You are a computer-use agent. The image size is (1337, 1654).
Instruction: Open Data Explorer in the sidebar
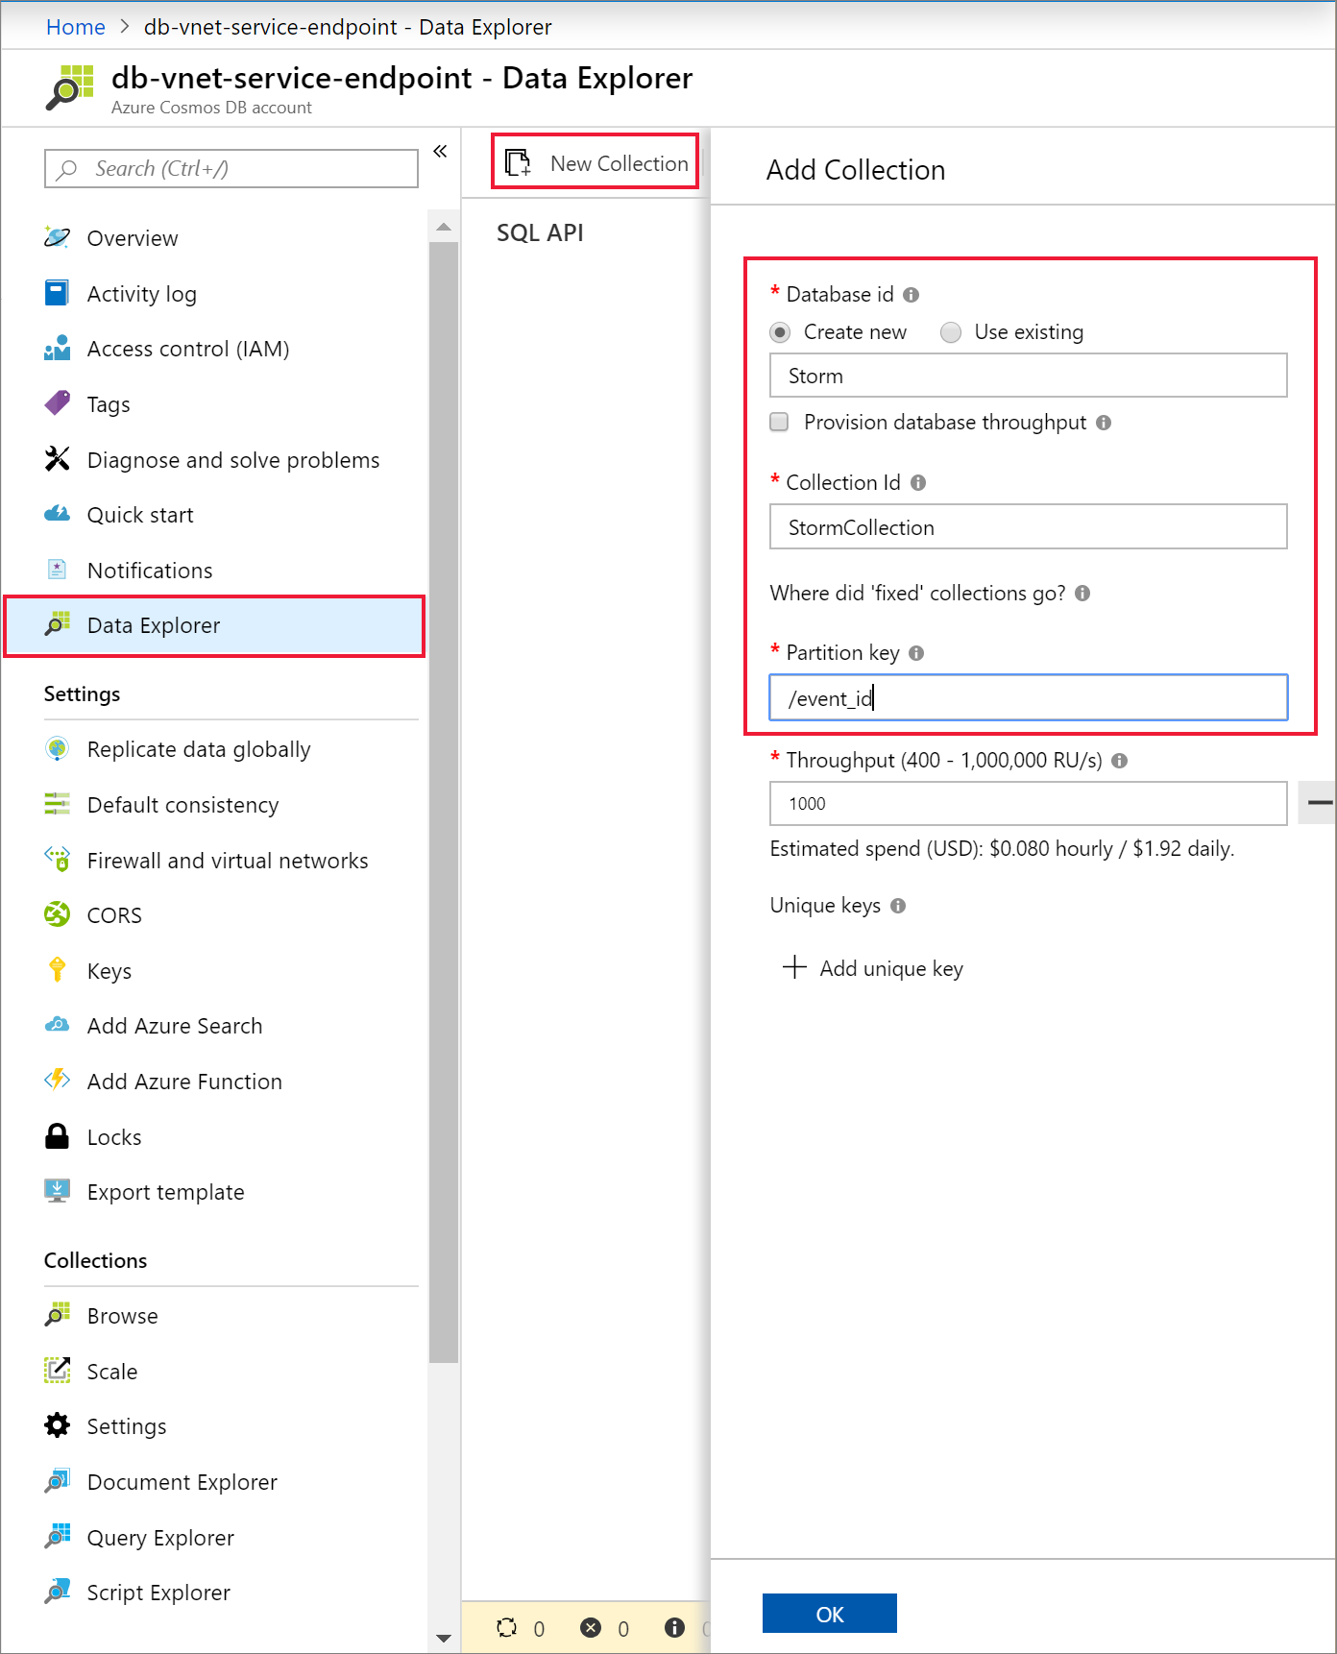coord(154,625)
